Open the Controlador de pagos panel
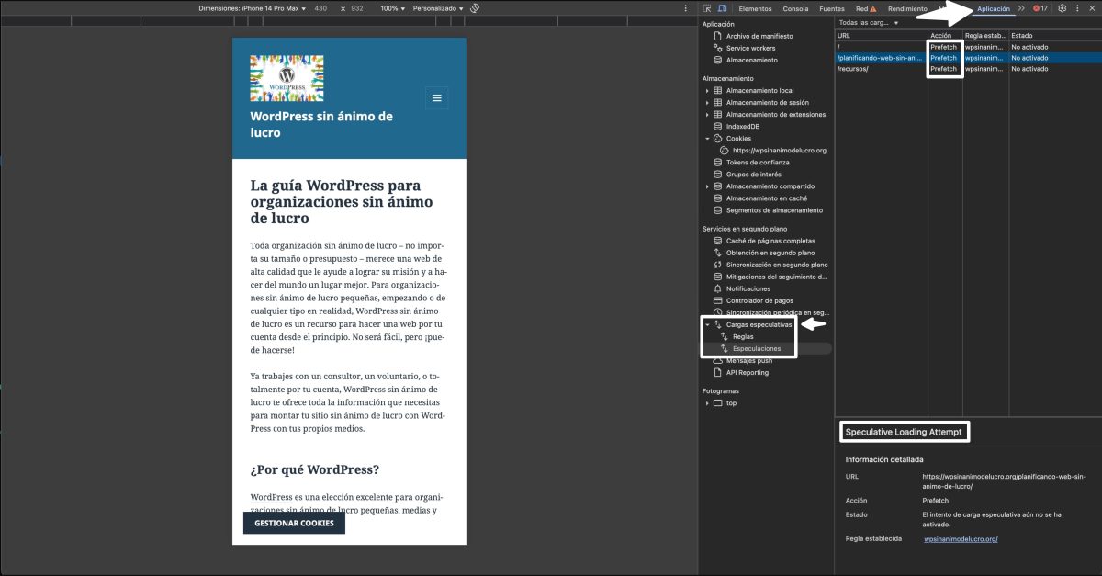Viewport: 1102px width, 576px height. 761,300
